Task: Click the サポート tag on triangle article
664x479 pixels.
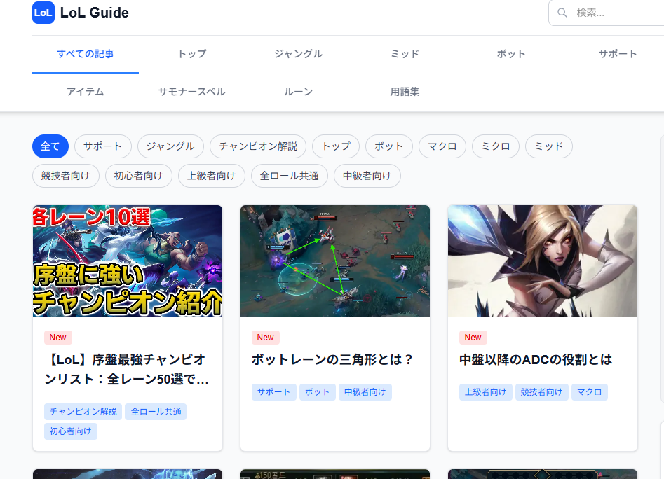Action: coord(274,392)
